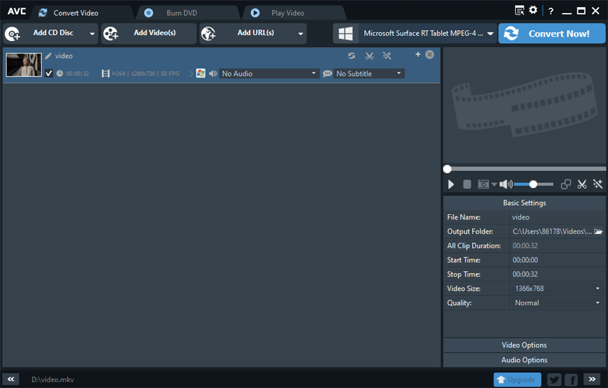Click the AVC logo
Viewport: 608px width, 388px height.
(x=17, y=11)
